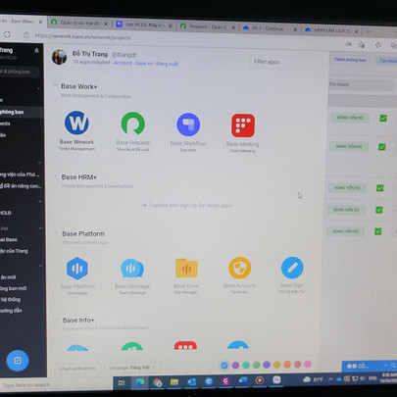The height and width of the screenshot is (397, 397).
Task: Open the Base Wework app icon
Action: [76, 123]
